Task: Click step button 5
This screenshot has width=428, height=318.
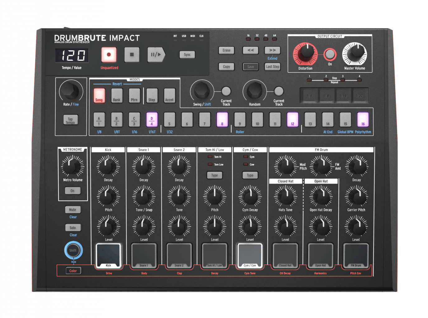Action: [169, 120]
